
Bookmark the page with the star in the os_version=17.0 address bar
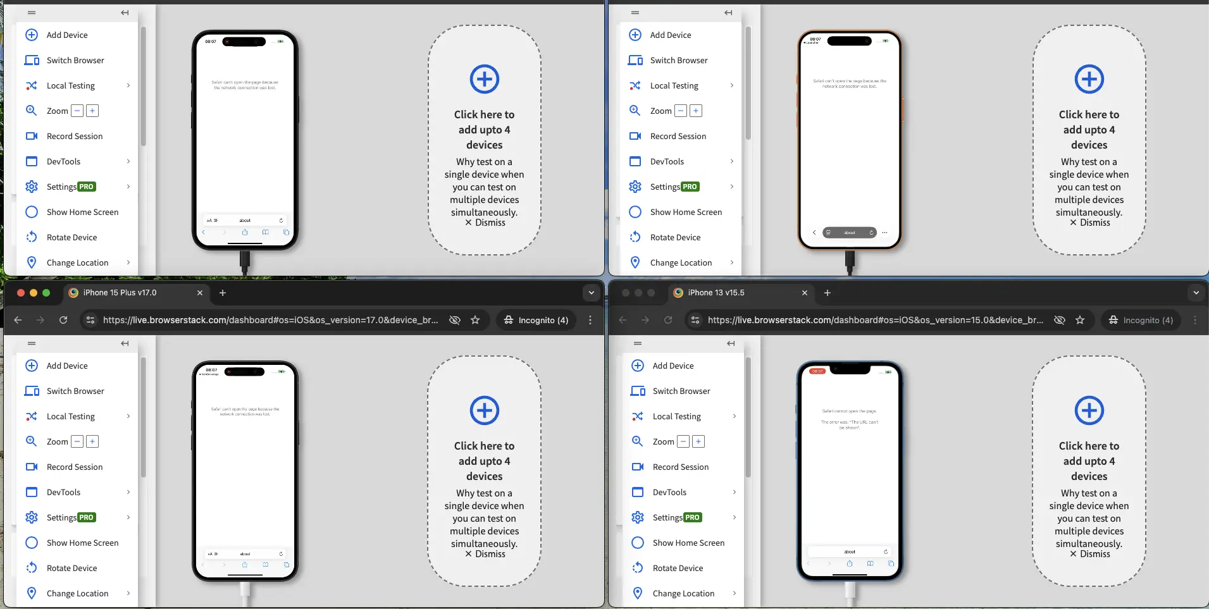click(475, 320)
